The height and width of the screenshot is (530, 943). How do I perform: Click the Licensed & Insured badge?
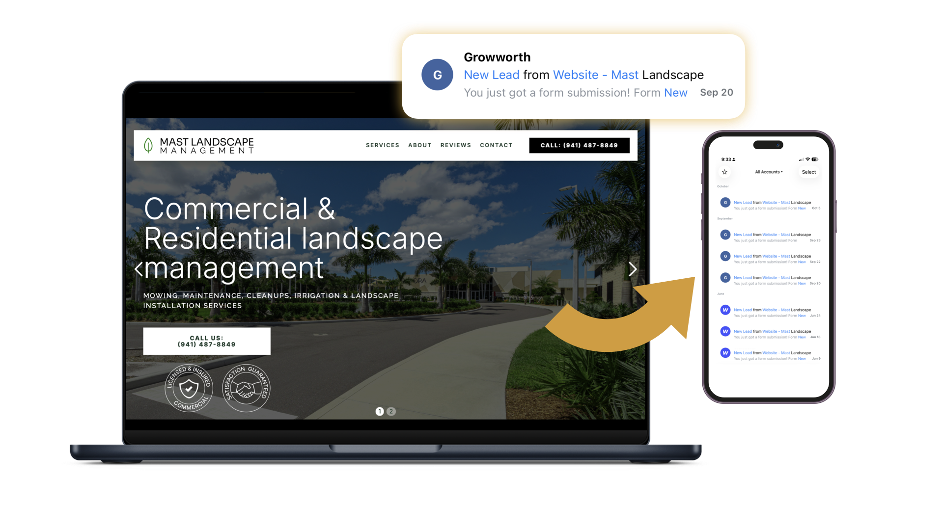(x=189, y=388)
